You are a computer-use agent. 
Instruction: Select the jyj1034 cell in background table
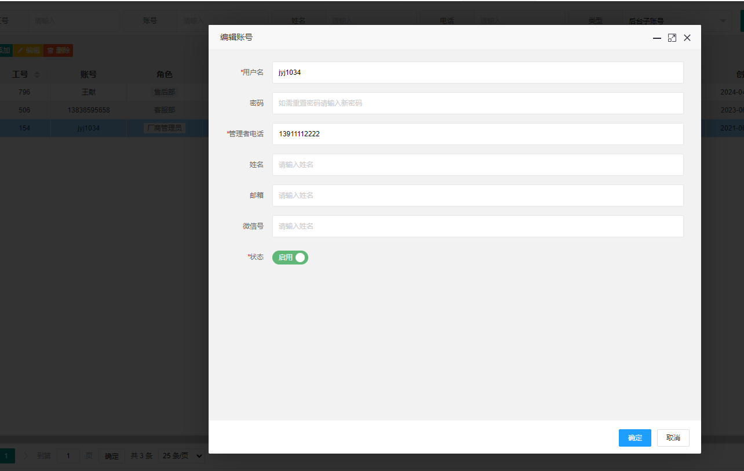pos(88,128)
